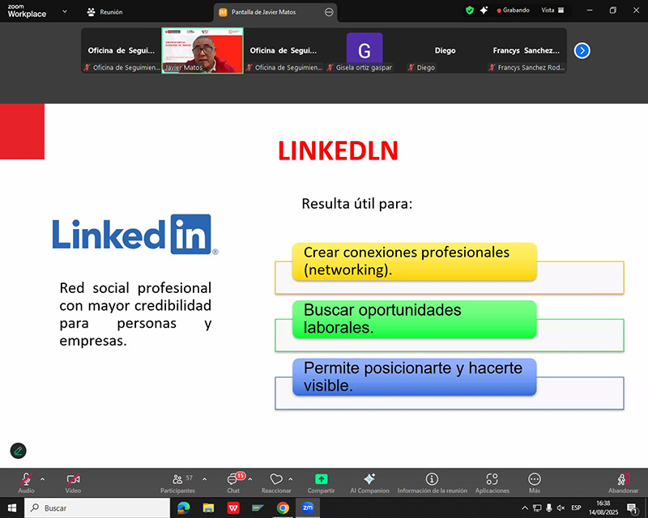Open the Aplicaciones panel
Screen dimensions: 648x518
pos(492,482)
